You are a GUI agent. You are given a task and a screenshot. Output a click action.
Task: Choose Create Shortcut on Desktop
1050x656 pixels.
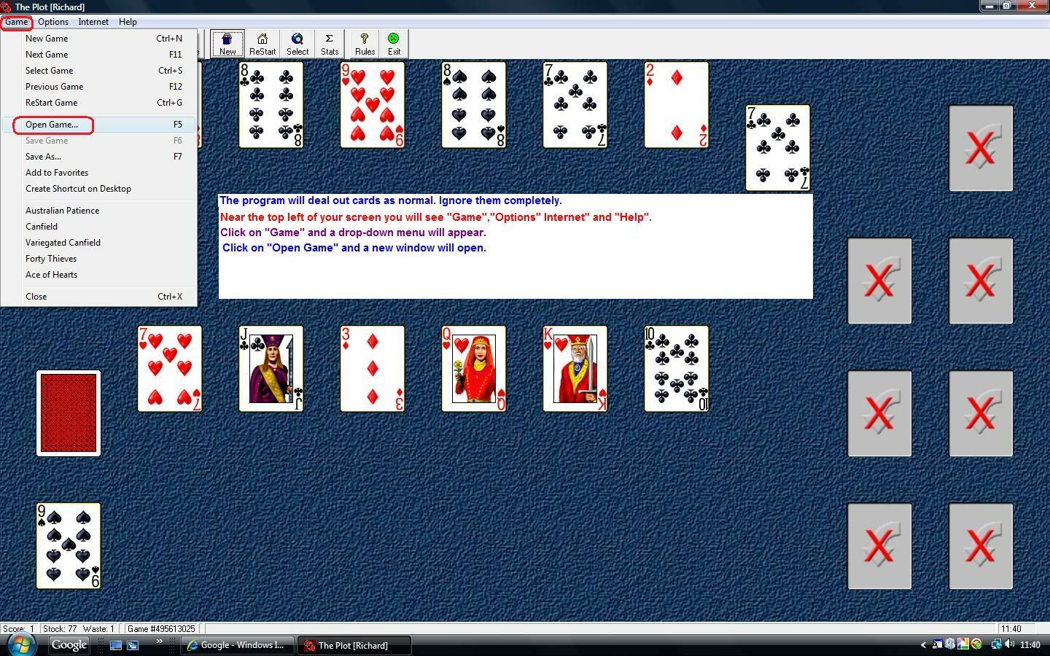coord(78,189)
